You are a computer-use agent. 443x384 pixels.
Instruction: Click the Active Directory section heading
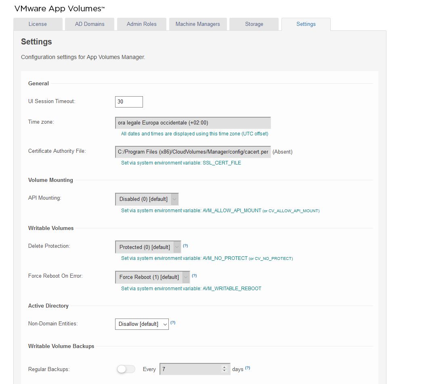coord(48,306)
